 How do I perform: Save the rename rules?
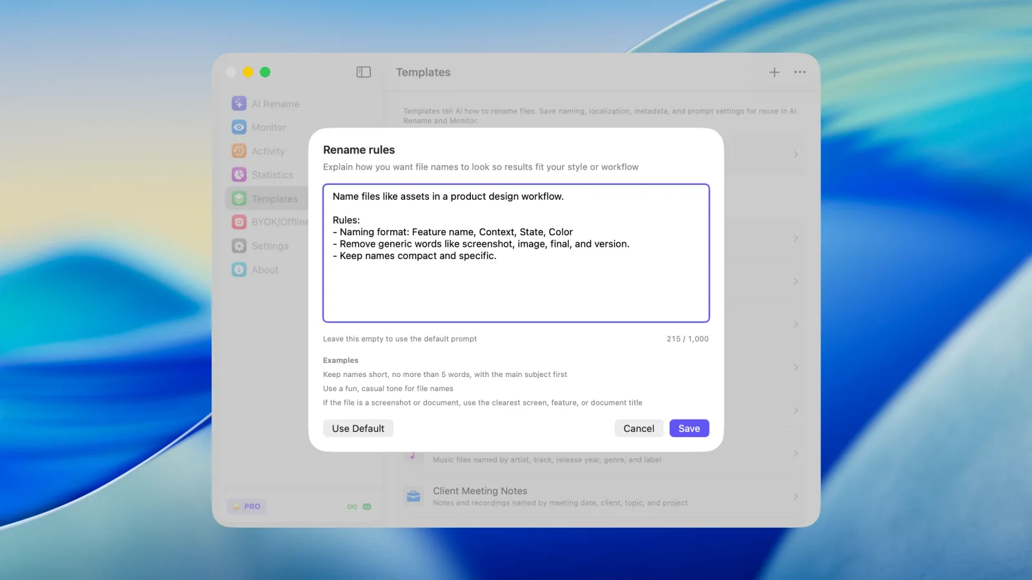click(689, 429)
